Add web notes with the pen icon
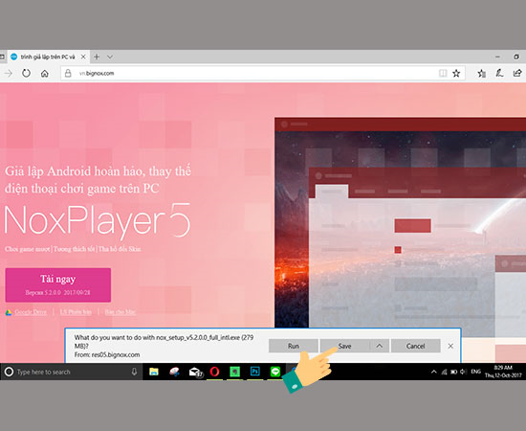This screenshot has width=526, height=431. pyautogui.click(x=499, y=73)
